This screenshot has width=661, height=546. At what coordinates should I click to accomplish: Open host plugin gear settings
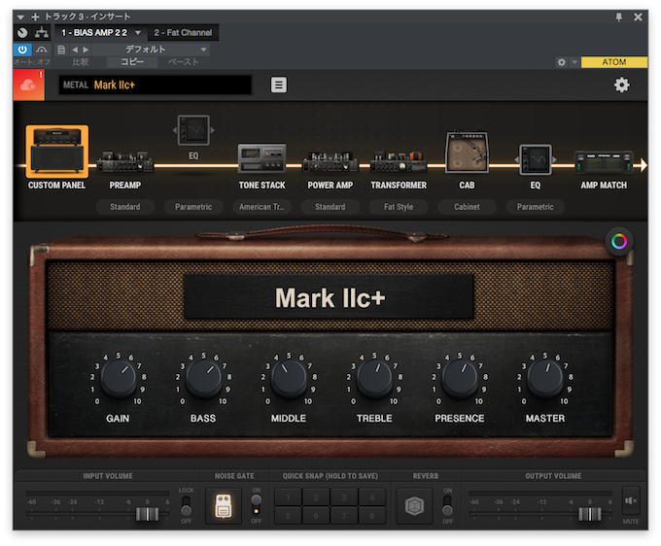pyautogui.click(x=562, y=62)
